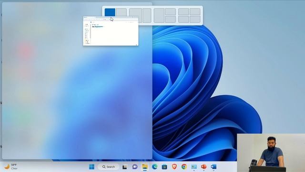
Task: Launch the Teams Chat taskbar icon
Action: pyautogui.click(x=135, y=167)
